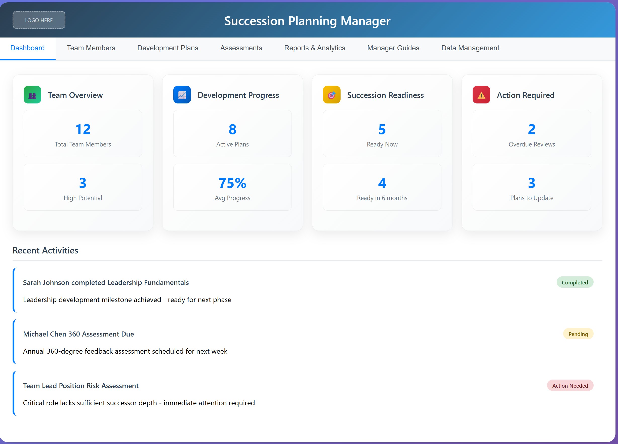Open the Reports & Analytics tab
Image resolution: width=618 pixels, height=444 pixels.
click(x=314, y=48)
